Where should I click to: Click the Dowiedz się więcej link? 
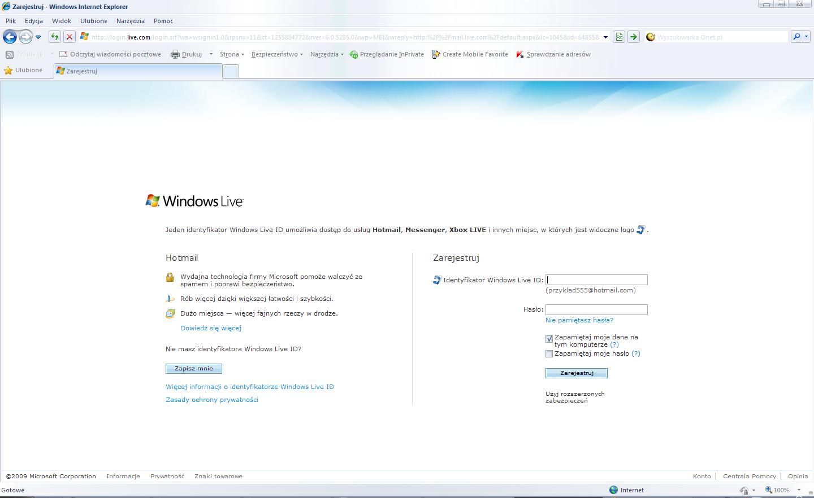pos(211,328)
